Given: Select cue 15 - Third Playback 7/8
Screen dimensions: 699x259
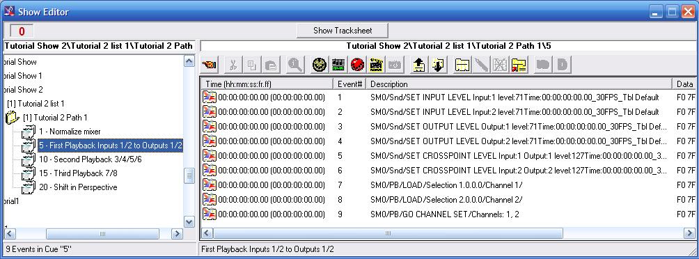Looking at the screenshot, I should pyautogui.click(x=78, y=173).
